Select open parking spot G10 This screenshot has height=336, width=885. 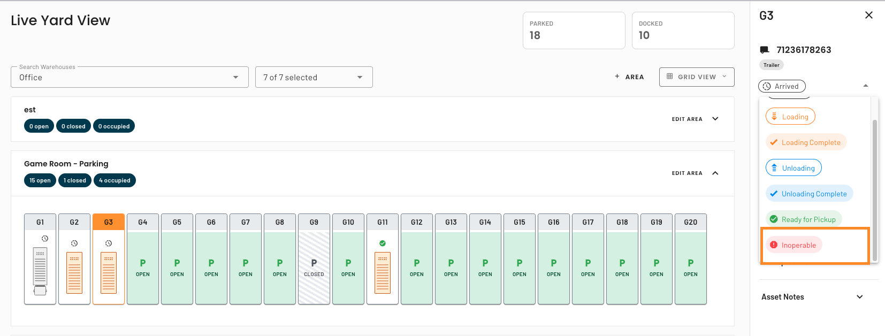point(348,259)
